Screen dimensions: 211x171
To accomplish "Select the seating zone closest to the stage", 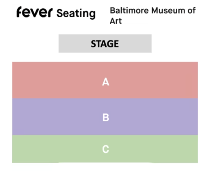I will tap(154, 80).
